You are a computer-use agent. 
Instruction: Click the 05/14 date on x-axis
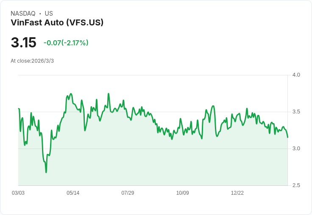pos(73,193)
